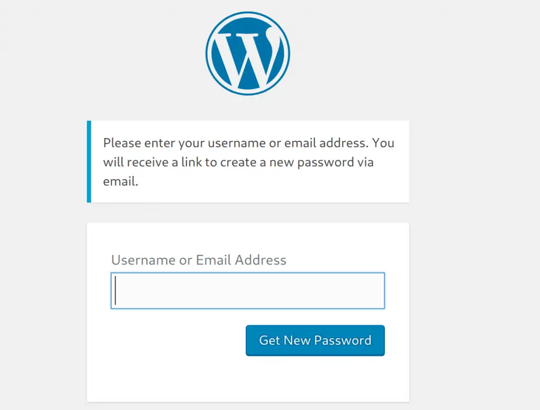
Task: Click the word Get on the submit button
Action: pyautogui.click(x=269, y=340)
